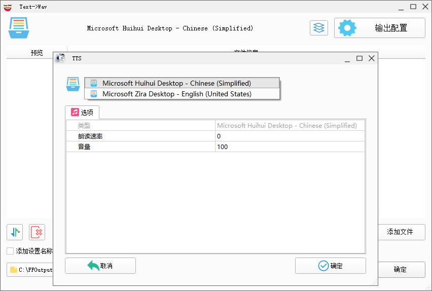Image resolution: width=432 pixels, height=291 pixels.
Task: Click the voice drawer icon in the TTS dialog
Action: click(73, 84)
